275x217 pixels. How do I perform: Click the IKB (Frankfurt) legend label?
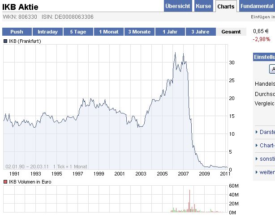click(x=25, y=41)
